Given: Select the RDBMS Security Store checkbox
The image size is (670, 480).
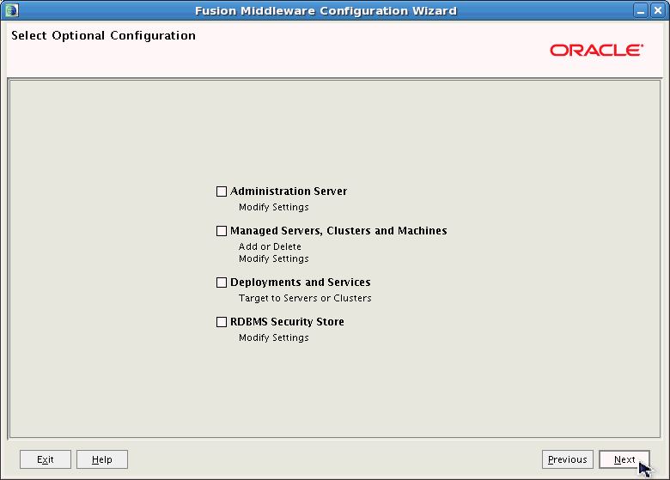Looking at the screenshot, I should coord(222,322).
